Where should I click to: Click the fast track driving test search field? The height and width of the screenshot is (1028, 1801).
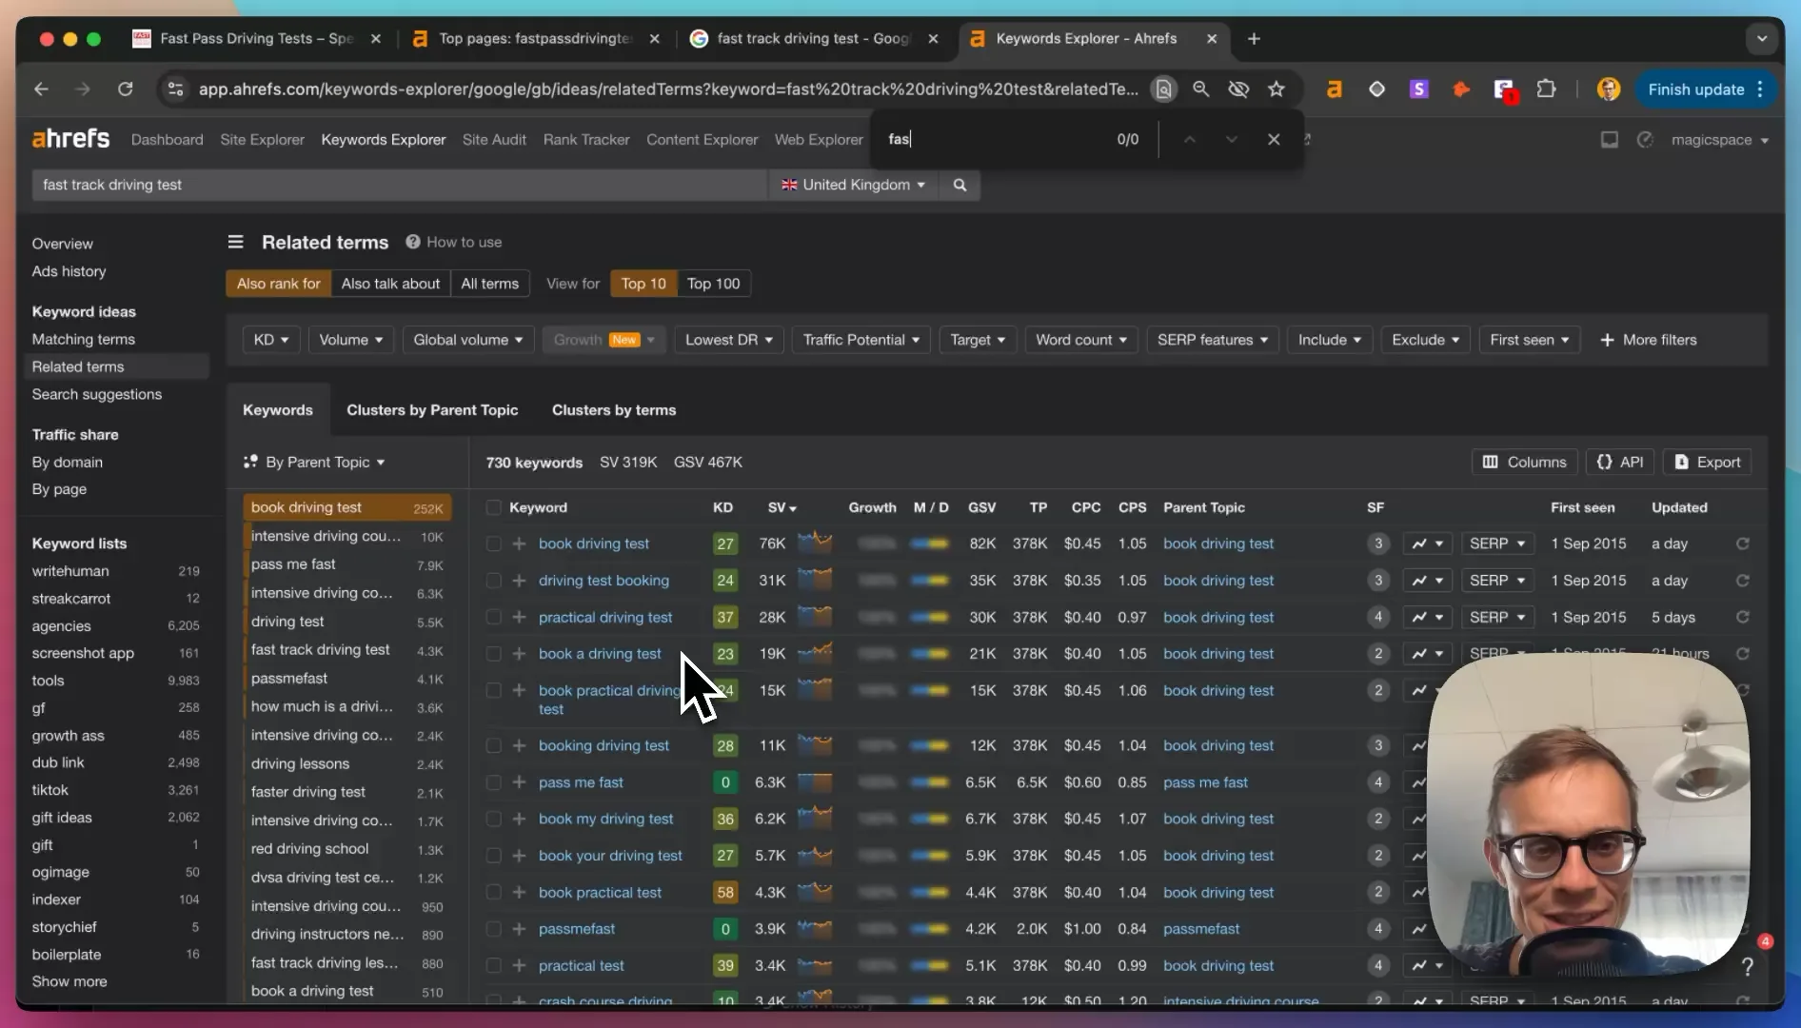tap(399, 185)
